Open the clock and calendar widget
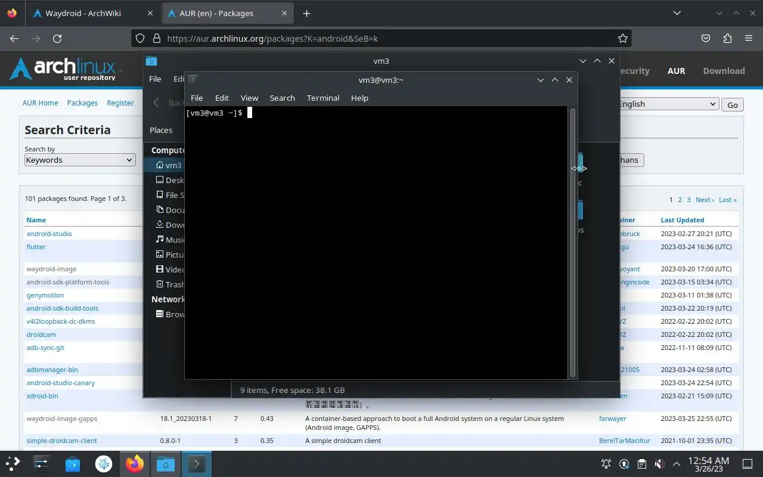 coord(708,464)
